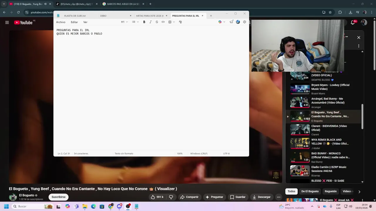Open Notepad's Ver menu
This screenshot has width=376, height=211.
pos(85,22)
